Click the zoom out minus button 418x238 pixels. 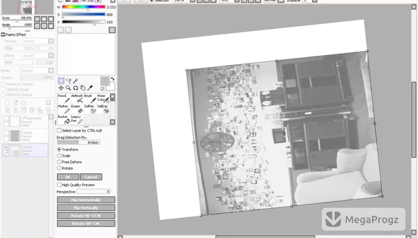pyautogui.click(x=37, y=19)
